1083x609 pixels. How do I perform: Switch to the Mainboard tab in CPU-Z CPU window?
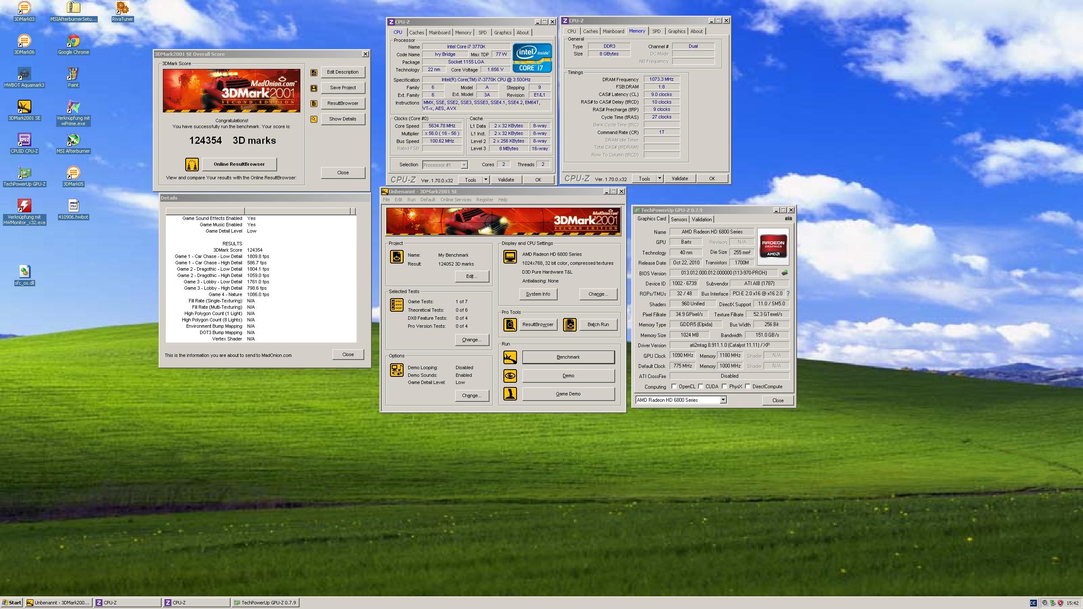click(440, 33)
